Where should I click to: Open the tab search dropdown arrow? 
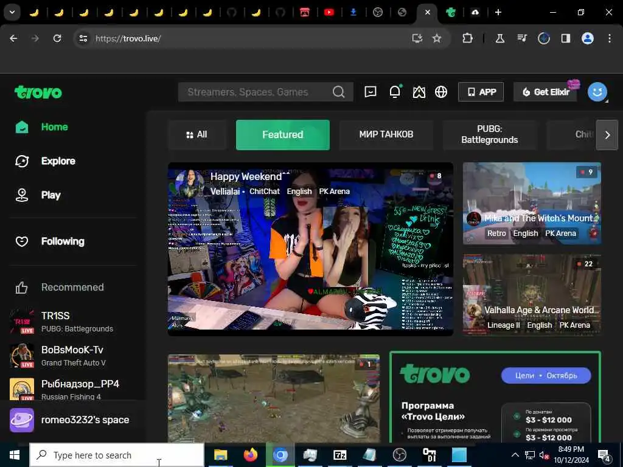click(12, 12)
